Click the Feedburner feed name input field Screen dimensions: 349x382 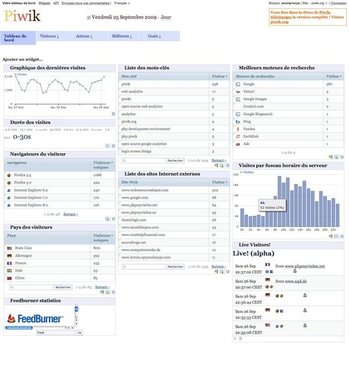56,333
